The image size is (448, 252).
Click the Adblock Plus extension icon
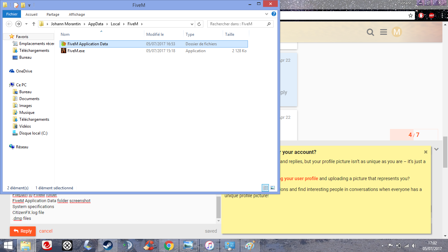tap(432, 15)
